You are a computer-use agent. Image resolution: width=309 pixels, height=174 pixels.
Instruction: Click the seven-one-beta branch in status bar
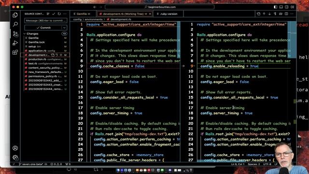point(31,164)
